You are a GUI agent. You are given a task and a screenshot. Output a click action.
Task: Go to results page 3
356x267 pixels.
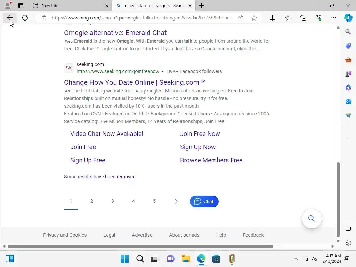113,201
